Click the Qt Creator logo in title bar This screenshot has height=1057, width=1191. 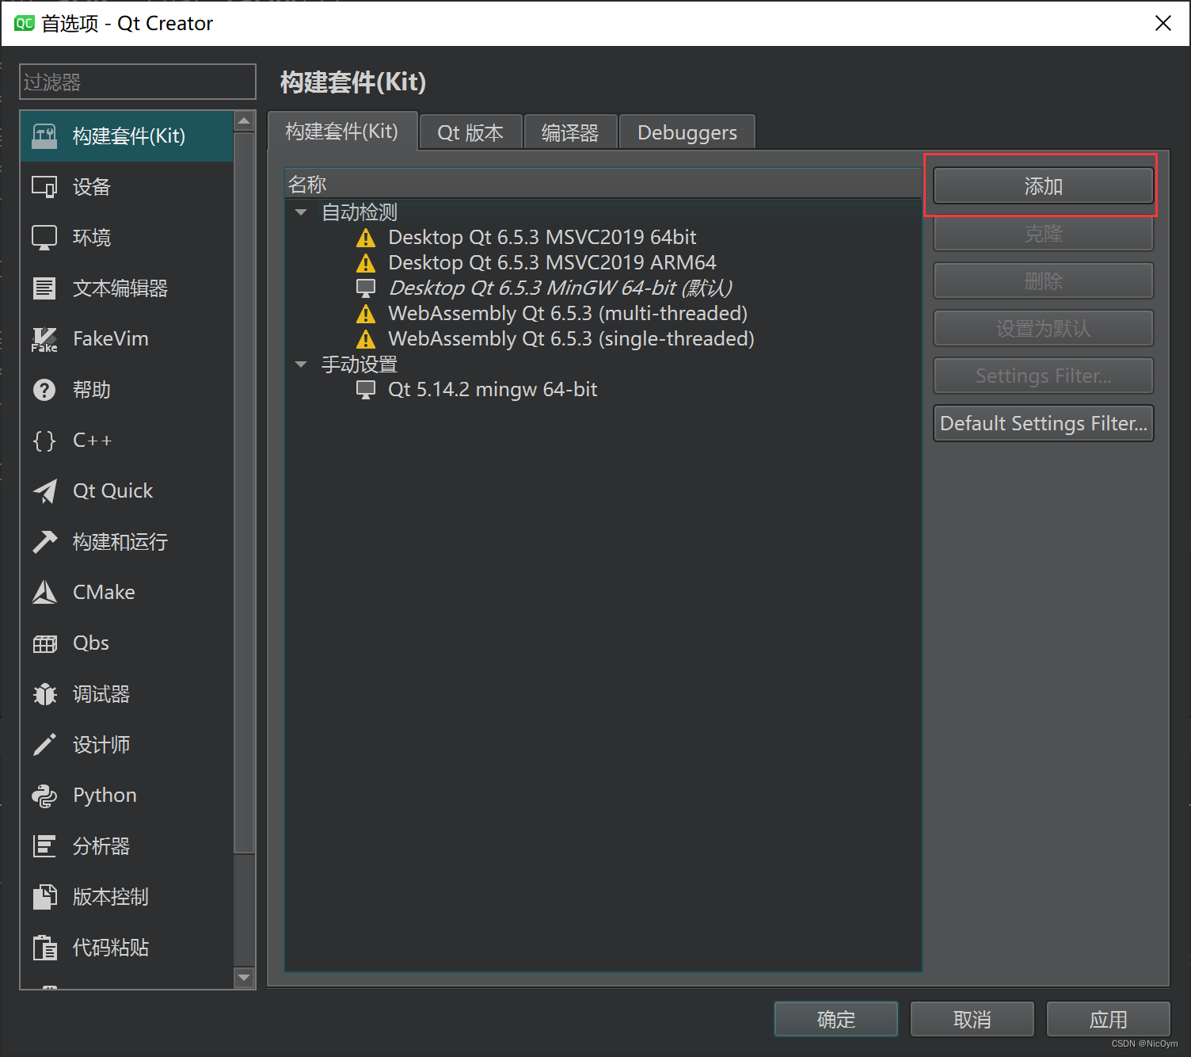click(24, 23)
